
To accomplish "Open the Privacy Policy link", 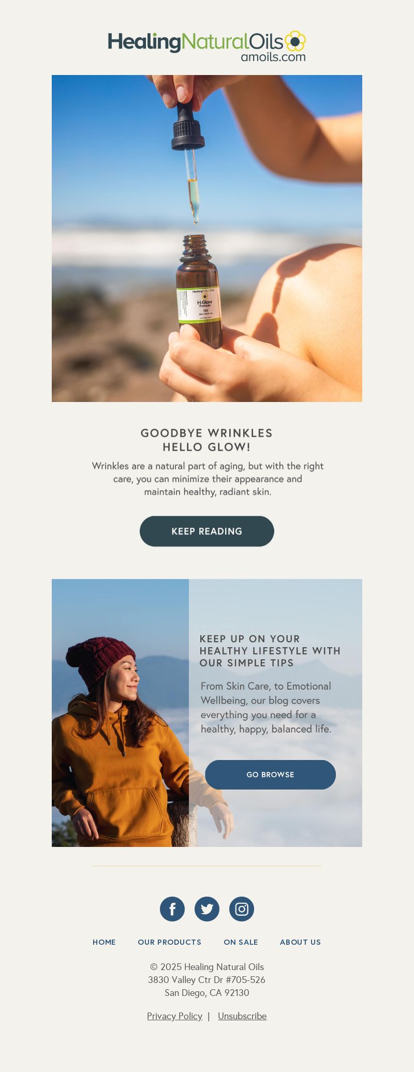I will (174, 1016).
